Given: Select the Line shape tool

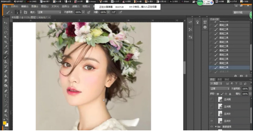Looking at the screenshot, I should pos(6,106).
